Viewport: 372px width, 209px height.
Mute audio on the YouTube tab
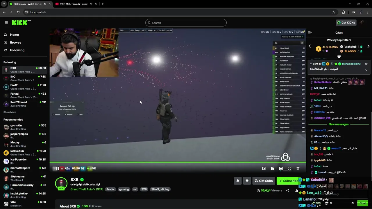pos(91,4)
